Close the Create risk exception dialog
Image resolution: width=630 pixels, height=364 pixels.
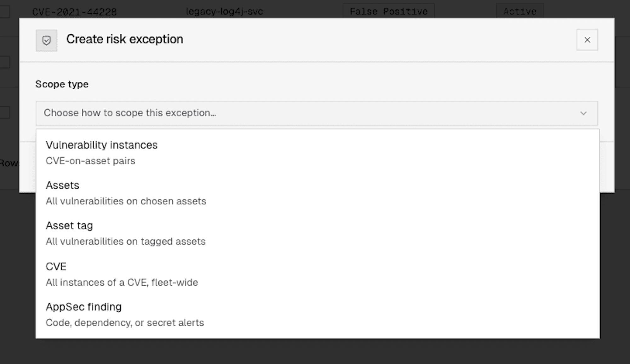click(587, 40)
